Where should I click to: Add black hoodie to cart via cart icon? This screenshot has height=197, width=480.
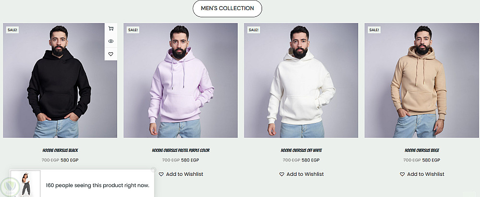(111, 28)
